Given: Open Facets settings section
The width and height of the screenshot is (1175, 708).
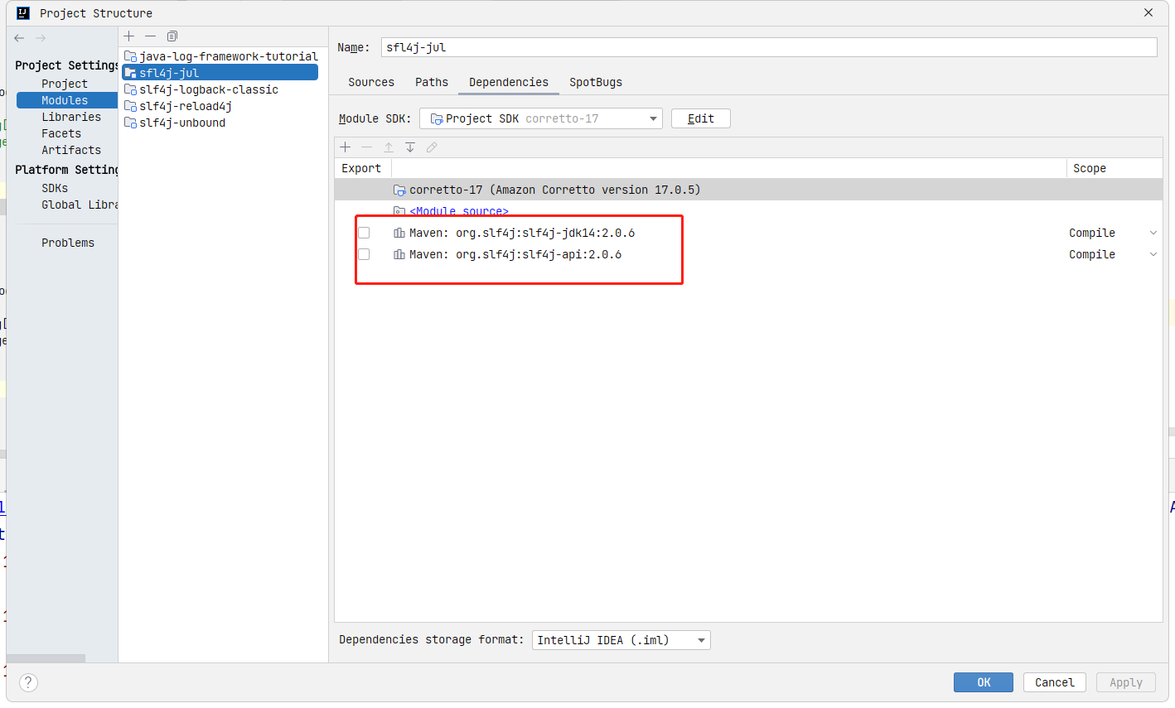Looking at the screenshot, I should coord(61,133).
